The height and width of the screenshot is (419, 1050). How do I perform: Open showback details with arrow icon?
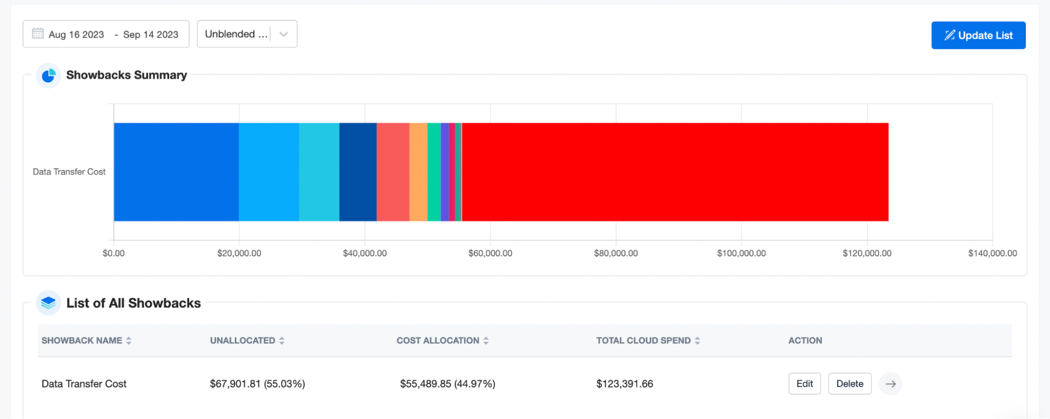[890, 384]
